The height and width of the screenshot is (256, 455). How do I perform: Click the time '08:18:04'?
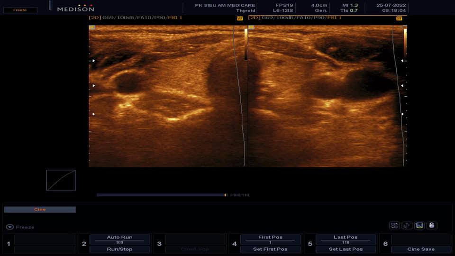pyautogui.click(x=394, y=10)
